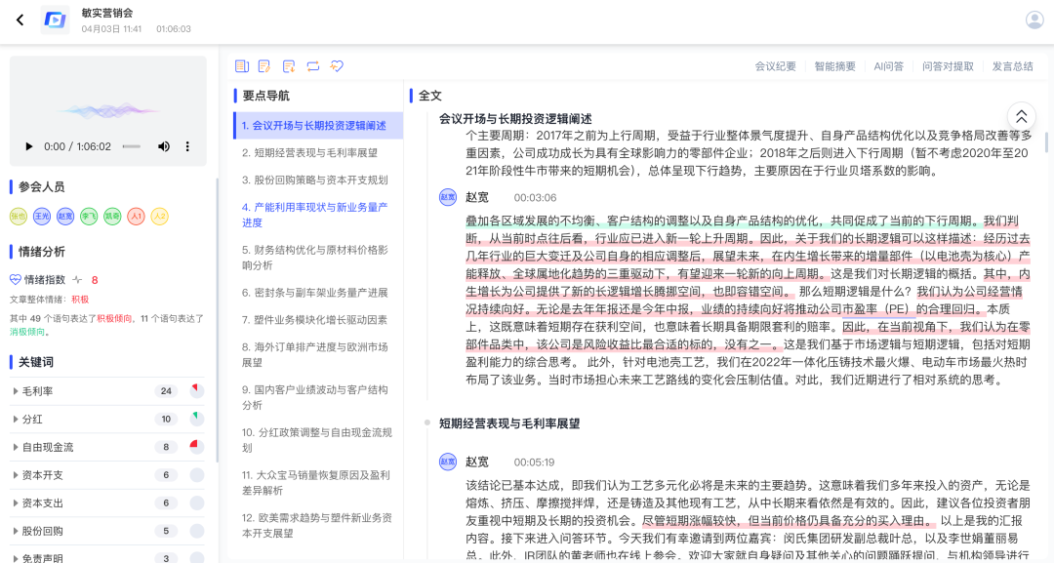Open audio player more options menu
Screen dimensions: 1054x563
pos(187,146)
